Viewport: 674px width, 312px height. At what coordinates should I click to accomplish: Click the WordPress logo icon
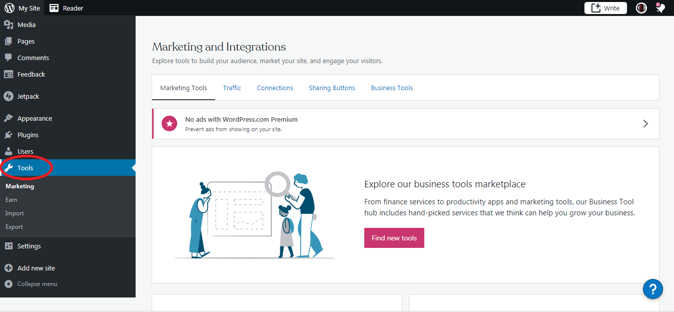[x=10, y=8]
